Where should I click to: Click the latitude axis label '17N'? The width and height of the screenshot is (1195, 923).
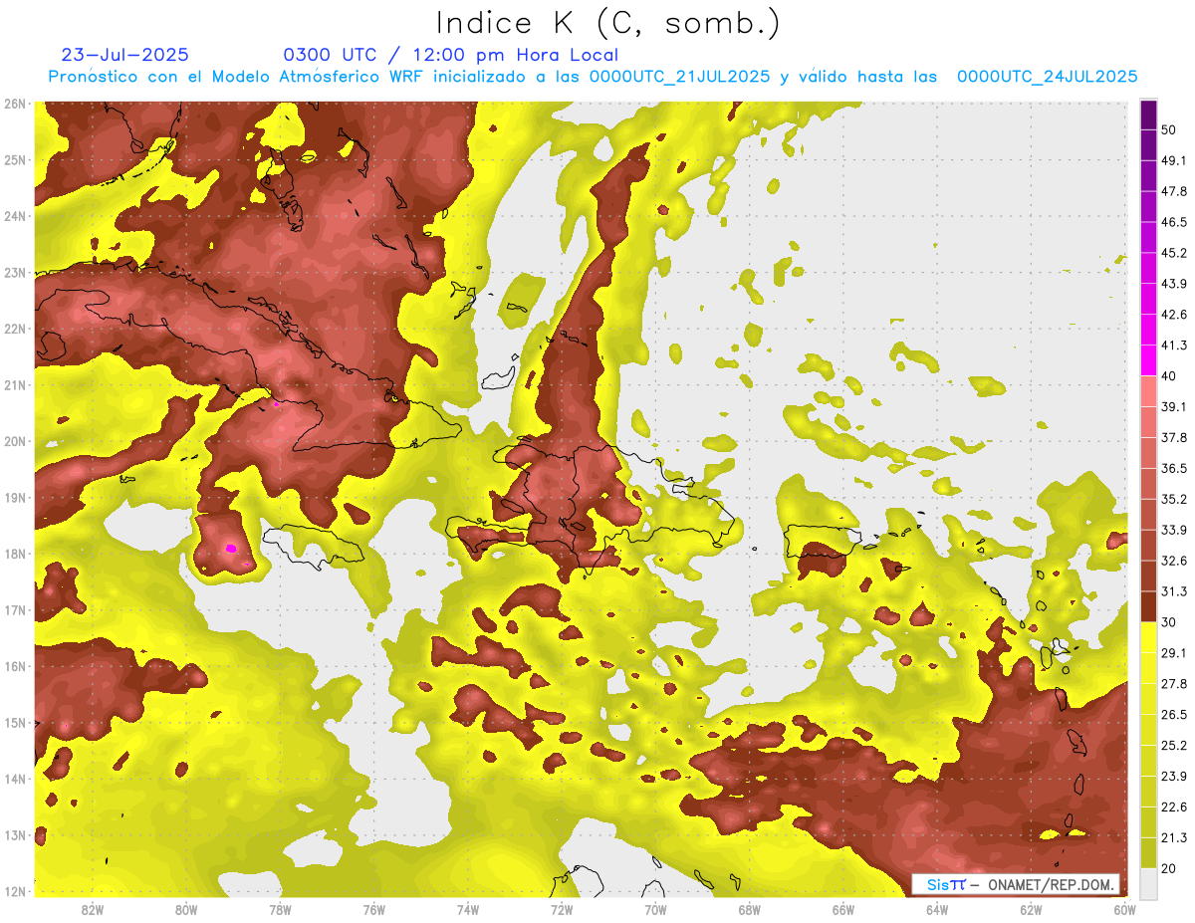(15, 609)
